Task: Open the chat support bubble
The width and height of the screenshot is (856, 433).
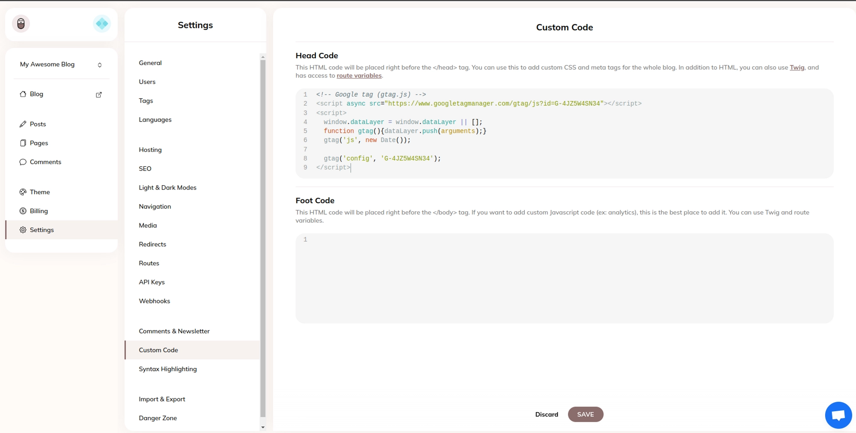Action: (838, 415)
